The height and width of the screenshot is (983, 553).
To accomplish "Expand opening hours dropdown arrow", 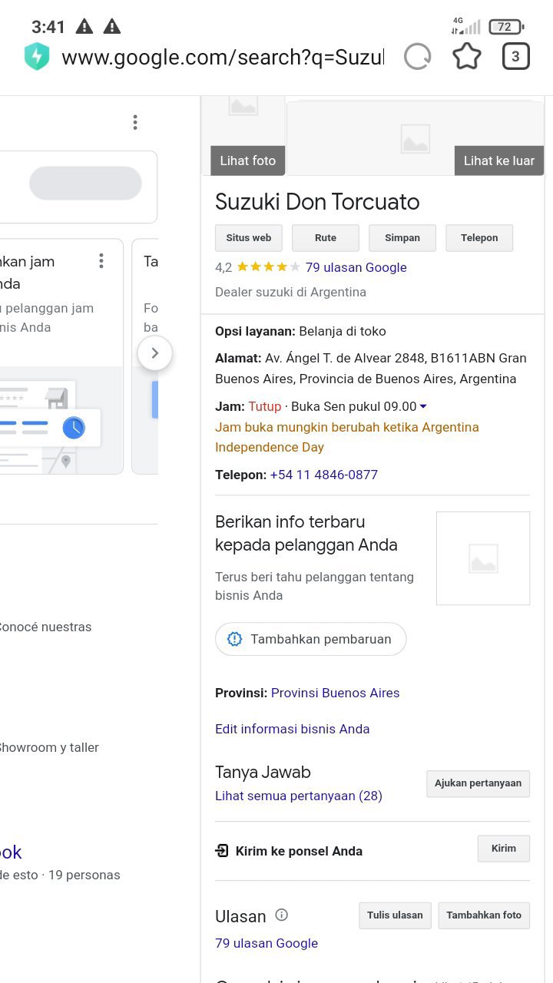I will 423,406.
